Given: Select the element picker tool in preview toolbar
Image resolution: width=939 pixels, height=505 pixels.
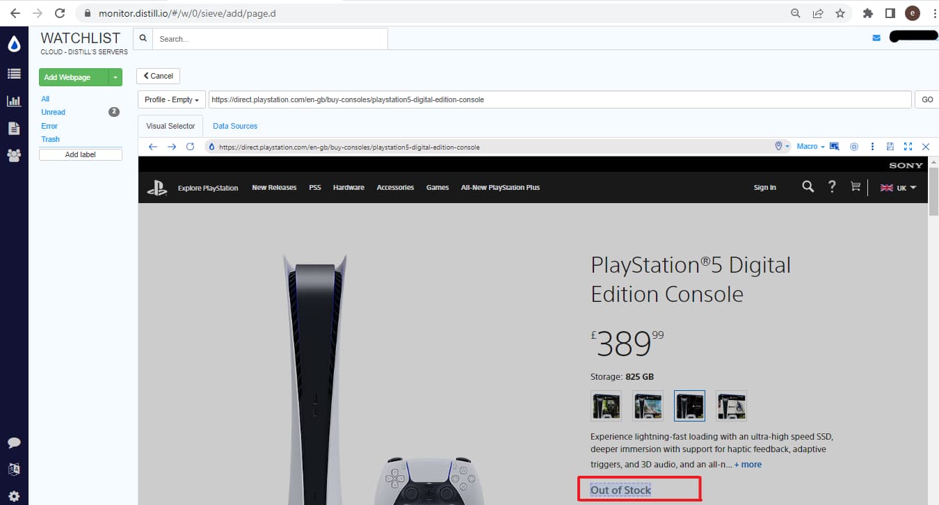Looking at the screenshot, I should coord(834,146).
